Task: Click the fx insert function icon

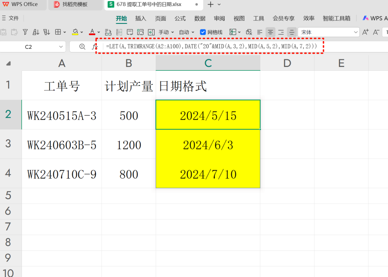Action: coord(94,47)
